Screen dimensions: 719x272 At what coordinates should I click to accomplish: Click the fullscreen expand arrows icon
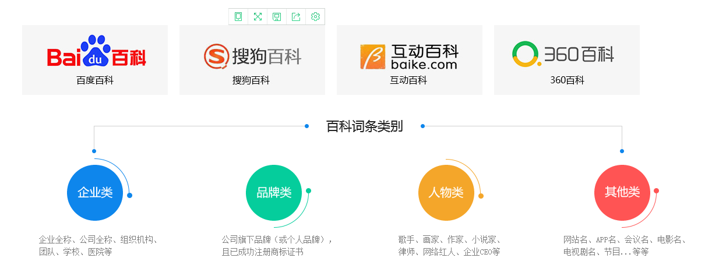click(258, 17)
